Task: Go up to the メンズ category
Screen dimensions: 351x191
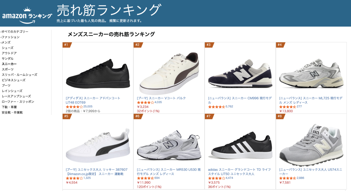Action: (6, 42)
